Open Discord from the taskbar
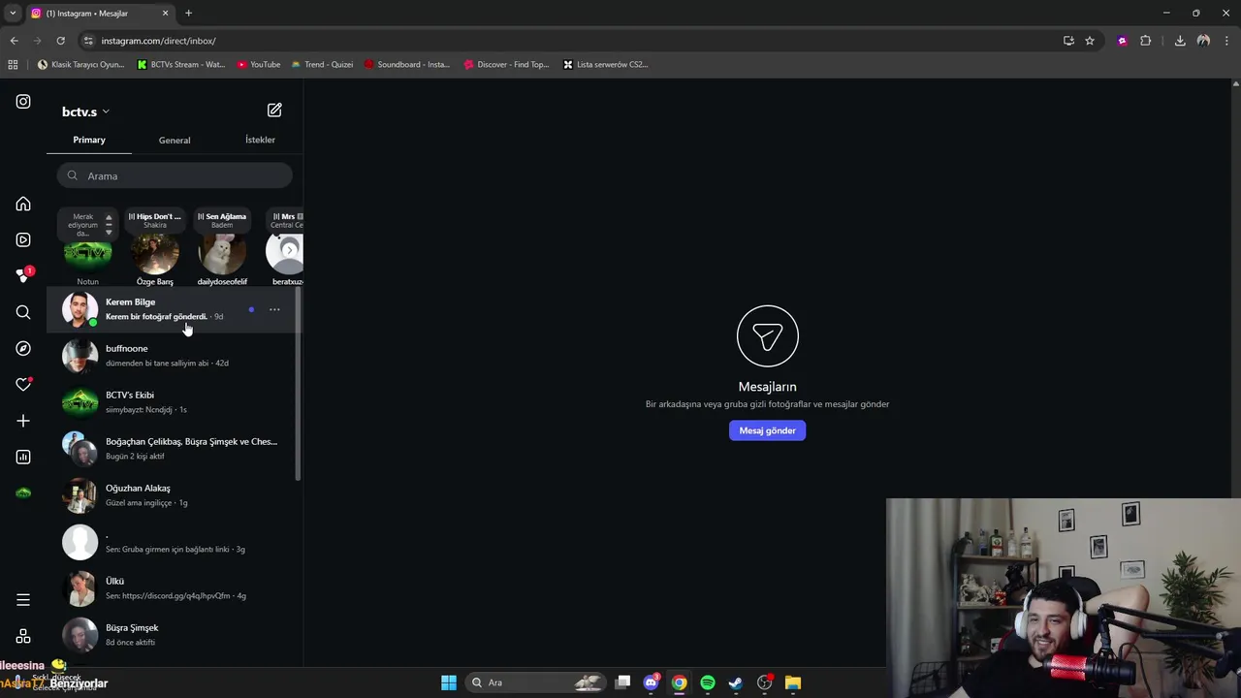Image resolution: width=1241 pixels, height=698 pixels. (x=652, y=682)
